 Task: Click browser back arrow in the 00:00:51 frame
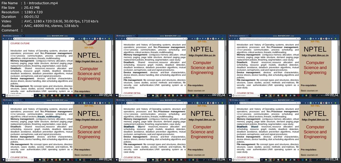pos(4,103)
